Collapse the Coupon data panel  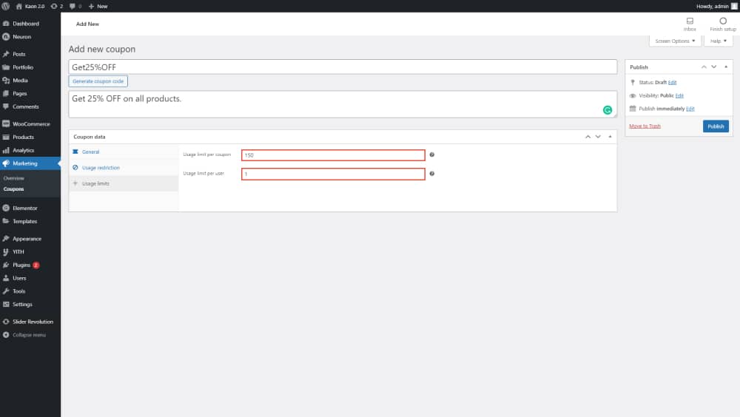click(x=610, y=137)
